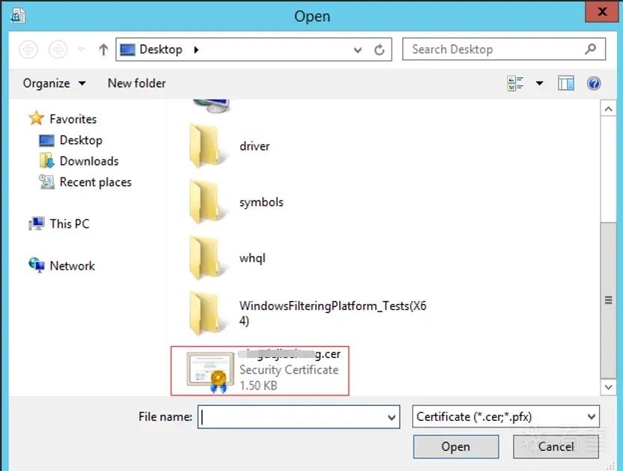The width and height of the screenshot is (623, 471).
Task: Open the Organize menu
Action: (x=54, y=83)
